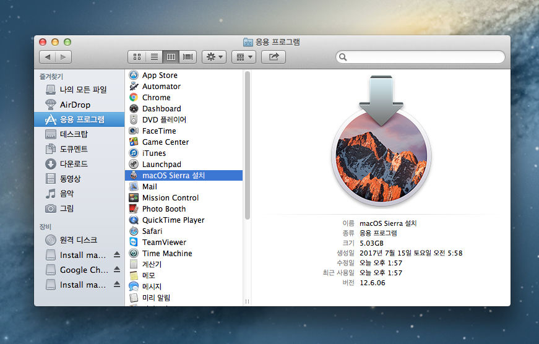
Task: Switch to Cover Flow view
Action: pyautogui.click(x=188, y=57)
